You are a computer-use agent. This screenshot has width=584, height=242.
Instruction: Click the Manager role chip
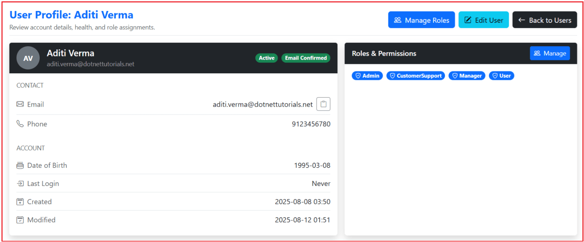pos(467,75)
